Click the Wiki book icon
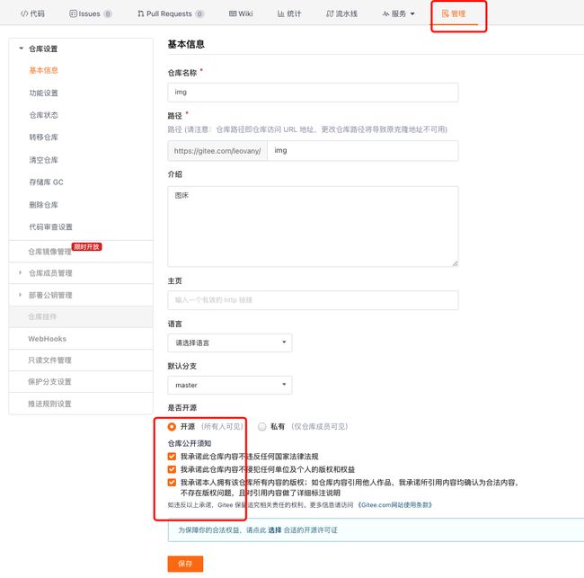 tap(233, 13)
